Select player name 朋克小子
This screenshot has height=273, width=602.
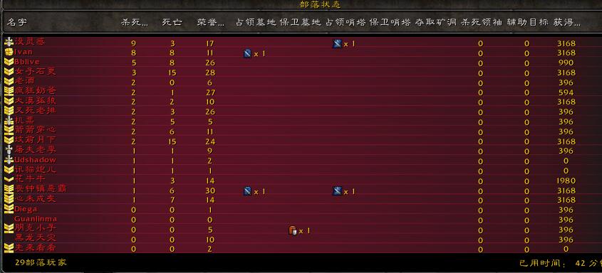[36, 228]
